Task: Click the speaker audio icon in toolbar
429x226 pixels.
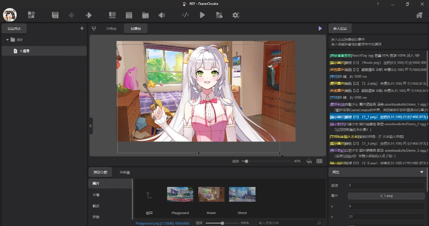Action: pos(162,15)
